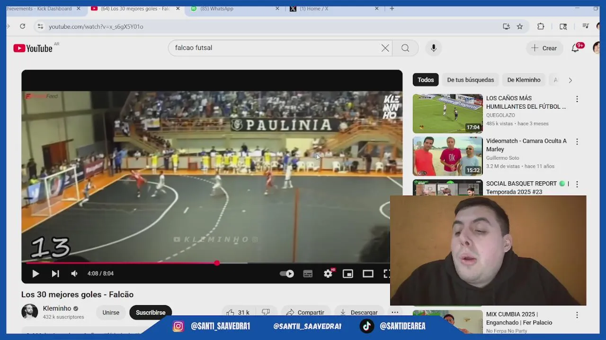Click the Guillermo Soto channel name
The image size is (606, 340).
pyautogui.click(x=503, y=158)
